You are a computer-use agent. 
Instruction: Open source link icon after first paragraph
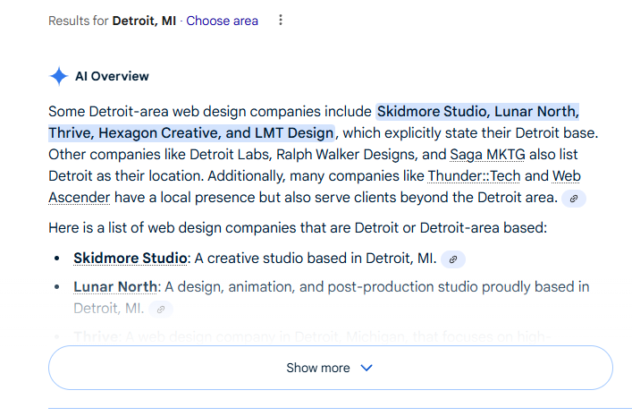click(576, 198)
